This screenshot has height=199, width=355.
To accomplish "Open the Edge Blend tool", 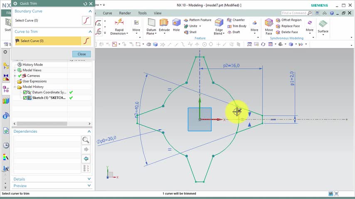I will tap(219, 23).
